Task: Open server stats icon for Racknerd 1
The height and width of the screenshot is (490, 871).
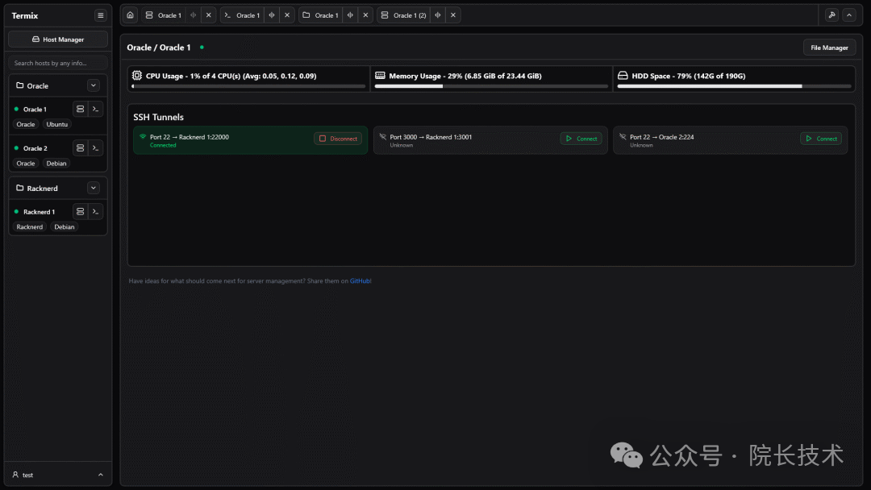Action: 80,211
